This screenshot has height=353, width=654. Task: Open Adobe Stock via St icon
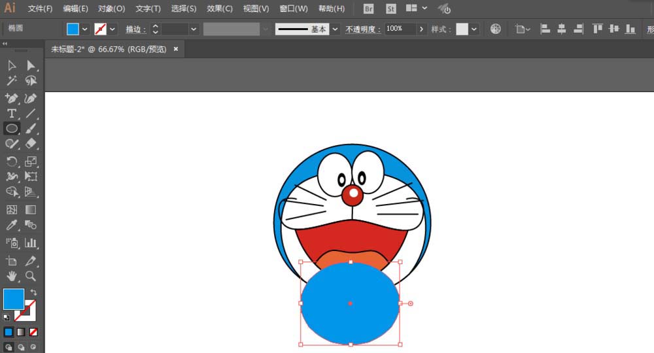click(390, 8)
